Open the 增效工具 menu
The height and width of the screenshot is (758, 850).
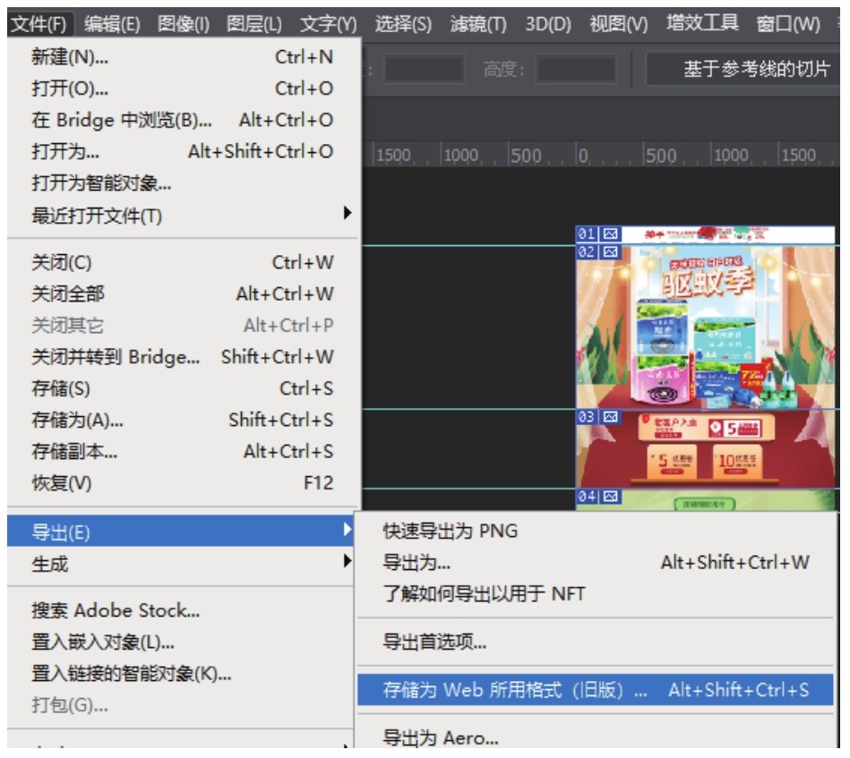(x=702, y=22)
